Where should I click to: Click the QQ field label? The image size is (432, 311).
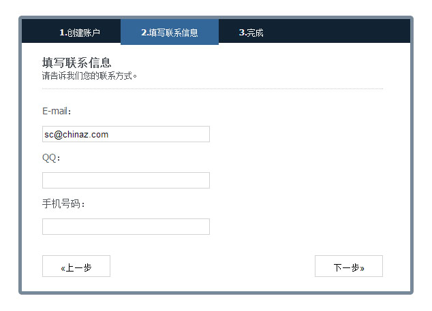coord(51,157)
